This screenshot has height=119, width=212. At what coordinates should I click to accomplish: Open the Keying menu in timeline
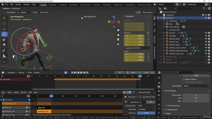click(22, 73)
